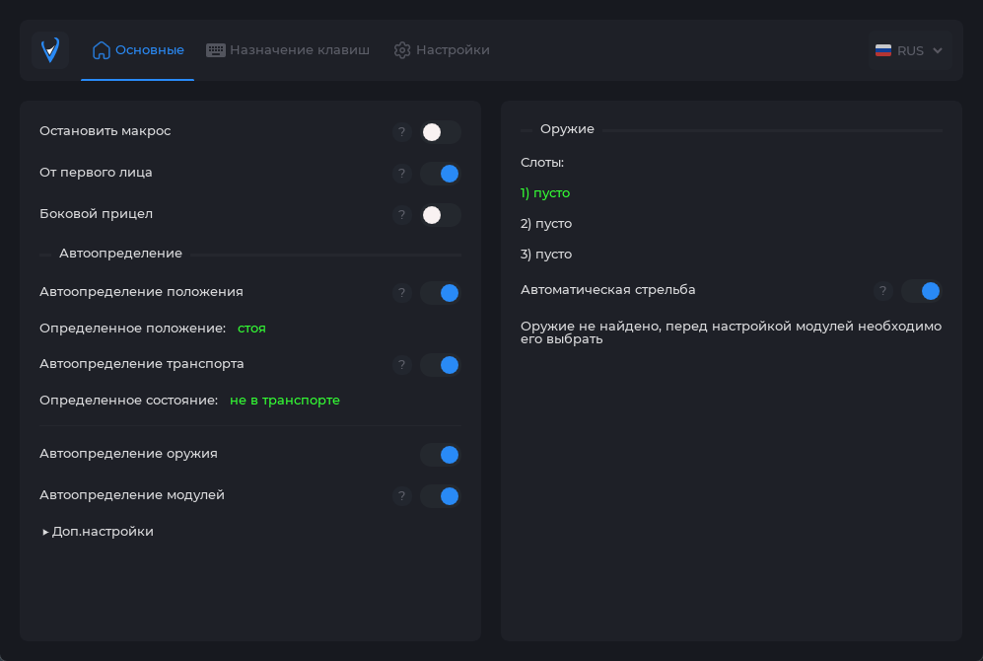
Task: Open help icon for Автоопределение модулей
Action: tap(402, 496)
